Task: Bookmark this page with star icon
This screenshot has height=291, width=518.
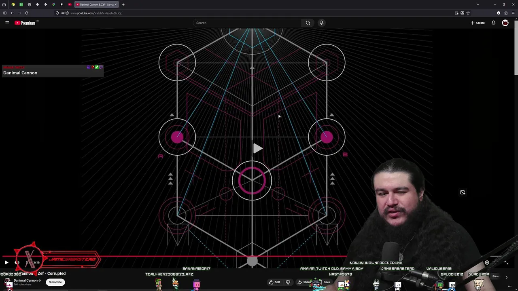Action: 468,13
